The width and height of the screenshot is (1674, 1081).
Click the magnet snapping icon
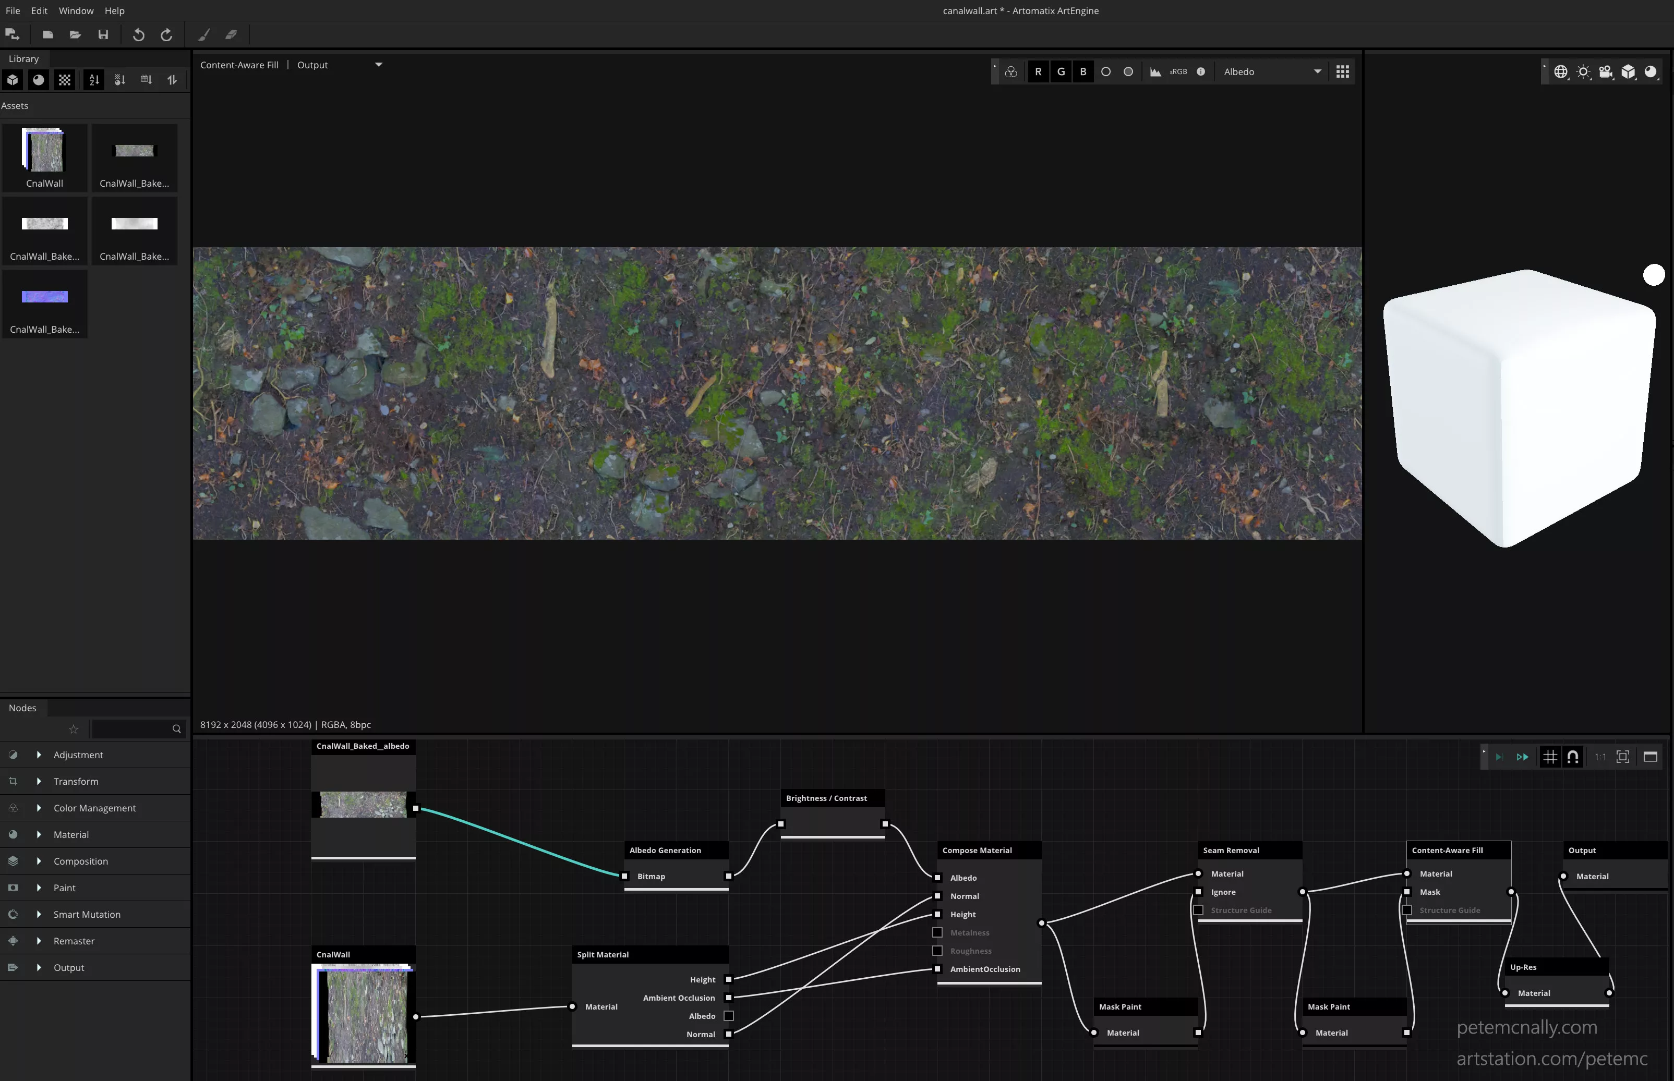(1573, 757)
